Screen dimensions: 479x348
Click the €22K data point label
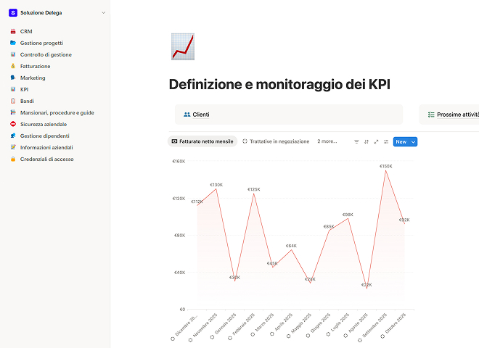coord(367,285)
